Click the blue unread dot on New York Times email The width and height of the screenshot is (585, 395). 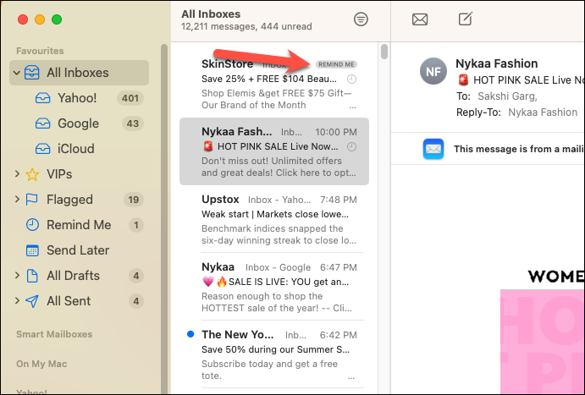[x=190, y=334]
